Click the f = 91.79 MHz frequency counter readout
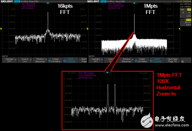Image resolution: width=192 pixels, height=131 pixels. click(x=184, y=1)
